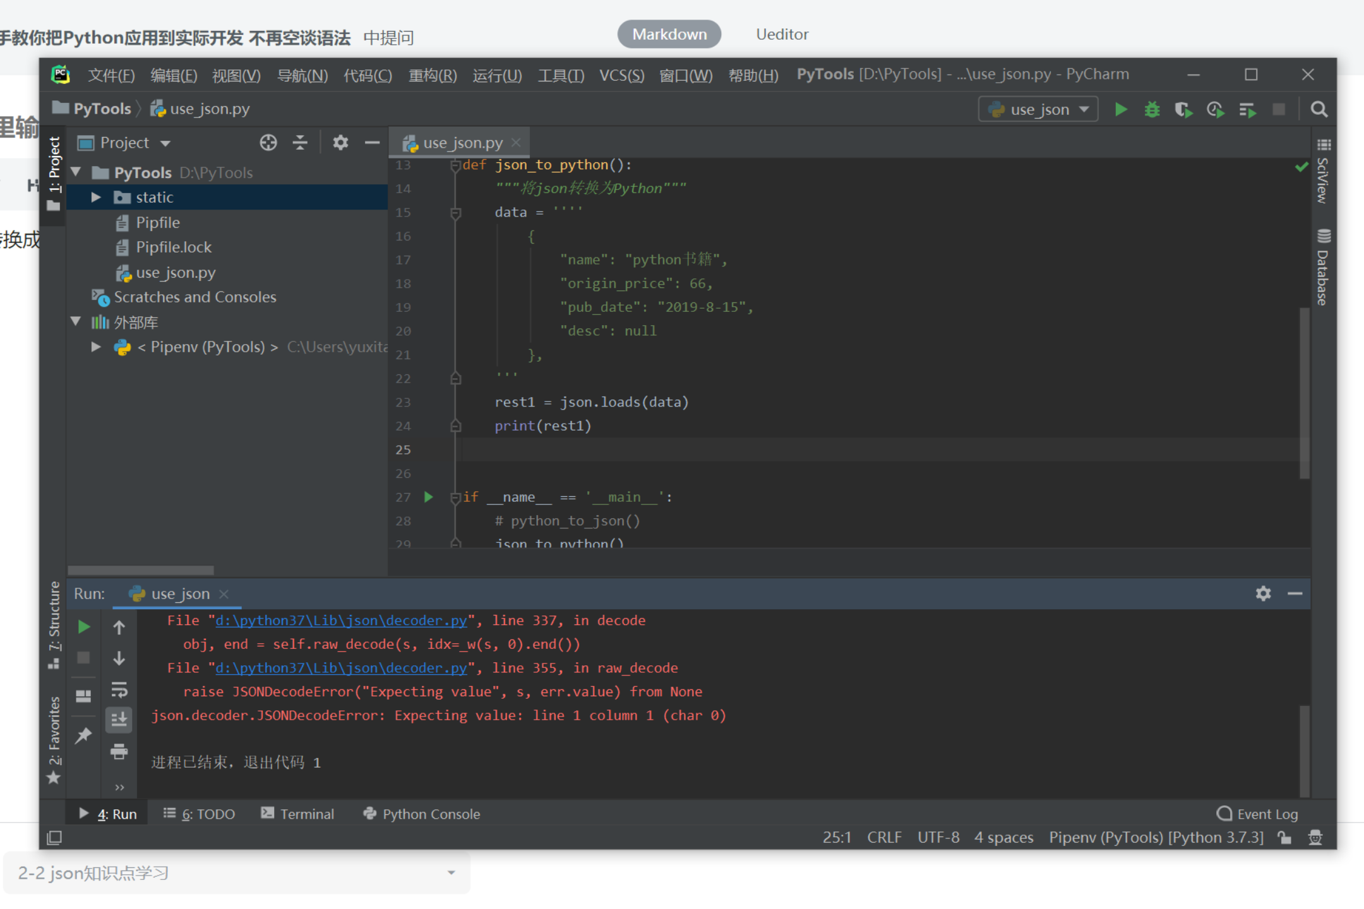Screen dimensions: 1364x909
Task: Open 编辑(E) menu
Action: pyautogui.click(x=174, y=75)
